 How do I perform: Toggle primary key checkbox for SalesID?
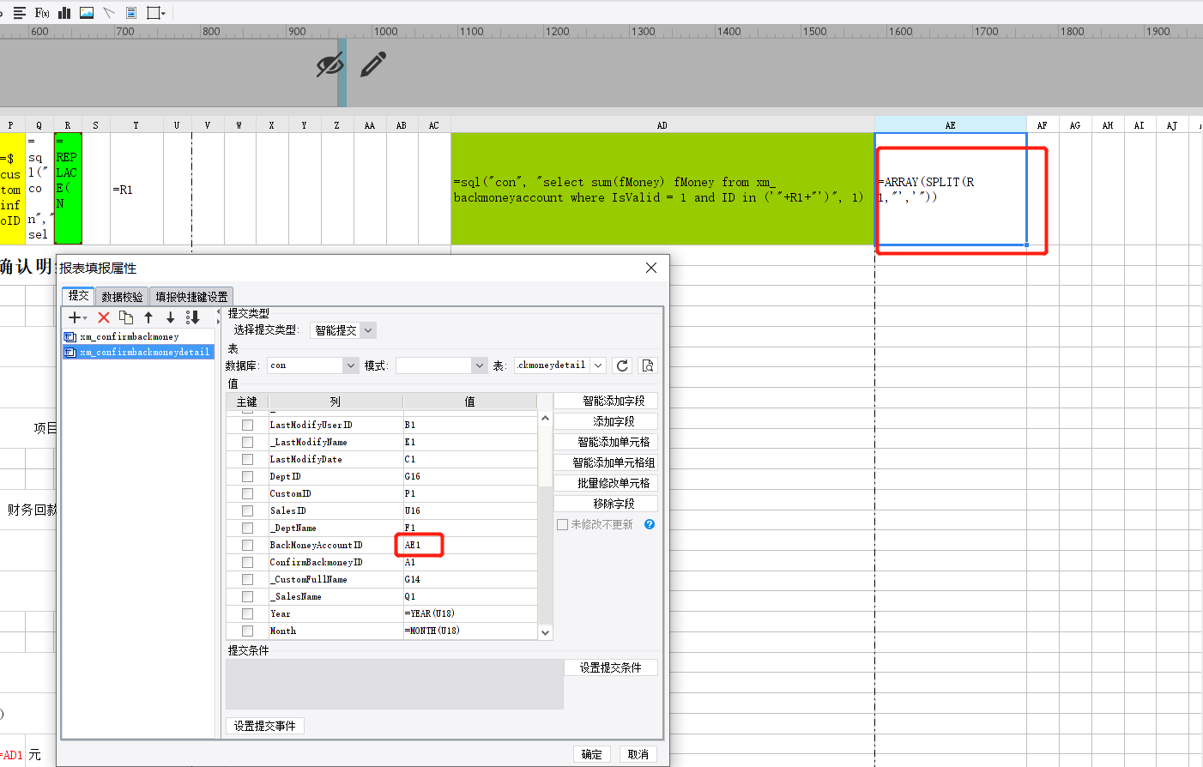click(247, 510)
